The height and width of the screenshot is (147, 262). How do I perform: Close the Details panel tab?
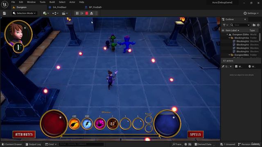(x=230, y=67)
